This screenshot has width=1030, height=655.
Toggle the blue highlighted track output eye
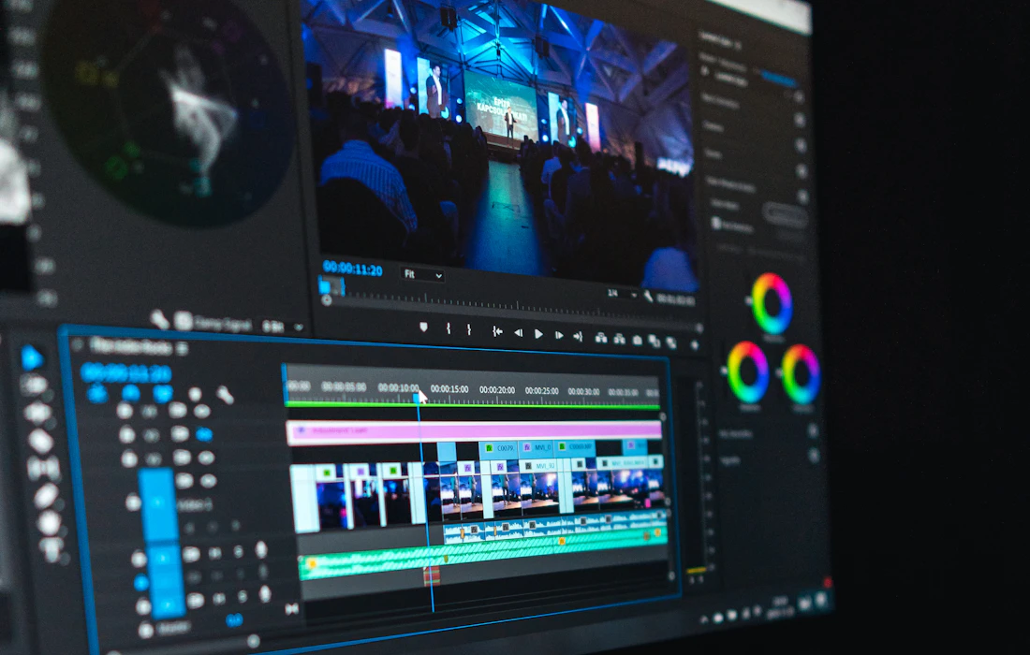tap(204, 434)
